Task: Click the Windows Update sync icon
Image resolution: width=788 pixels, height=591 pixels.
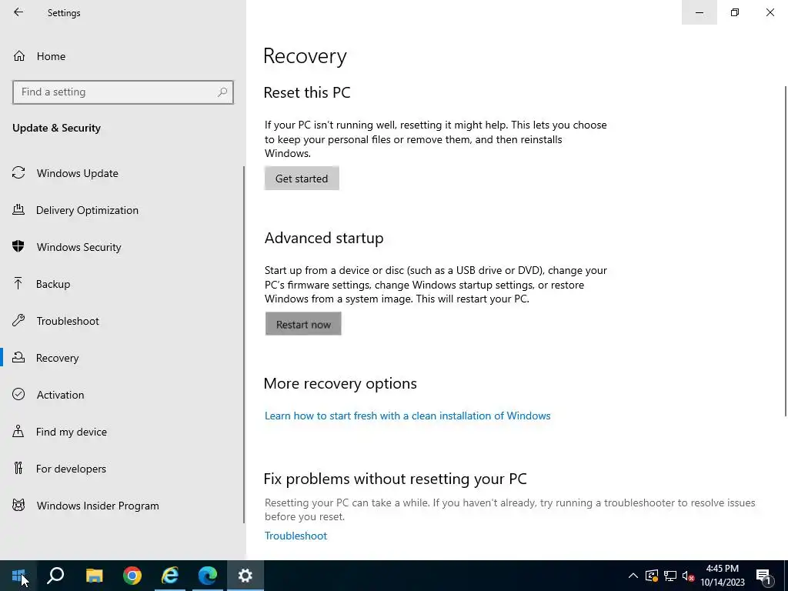Action: tap(18, 173)
